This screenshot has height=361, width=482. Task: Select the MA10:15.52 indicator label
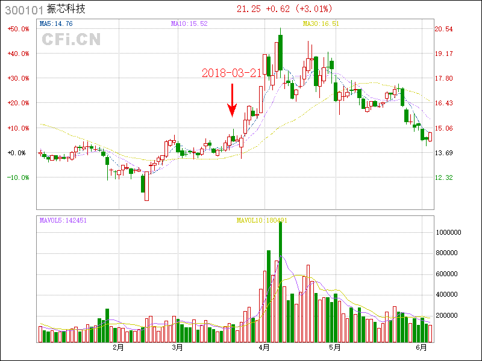pos(189,23)
